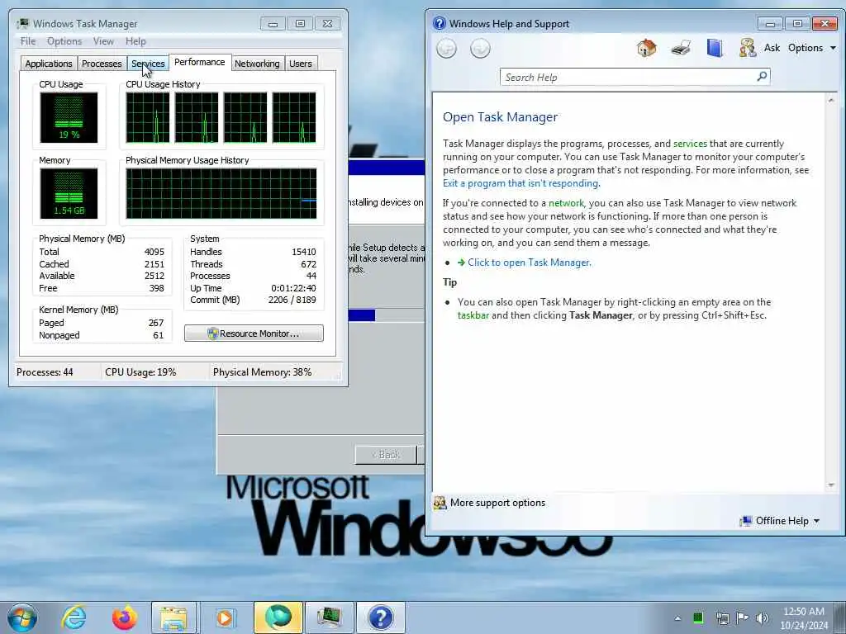Click the Physical Memory Usage History graph

point(221,193)
